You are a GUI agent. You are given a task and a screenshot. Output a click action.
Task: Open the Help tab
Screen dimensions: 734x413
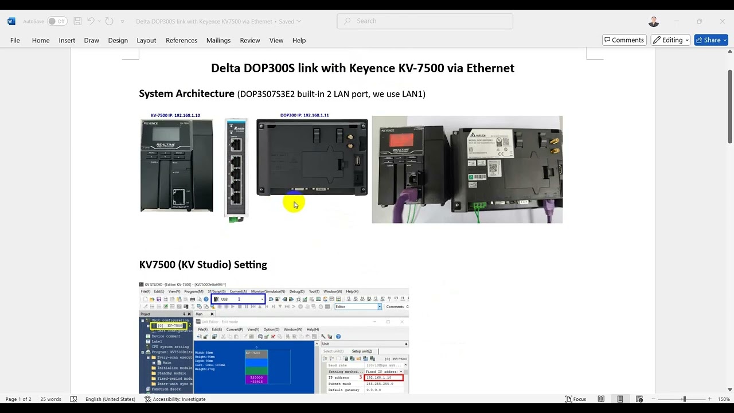(x=299, y=40)
